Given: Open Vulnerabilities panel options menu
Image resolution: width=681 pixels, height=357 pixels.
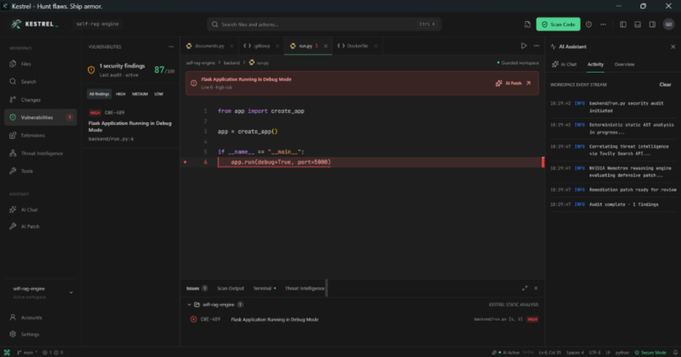Looking at the screenshot, I should 172,46.
